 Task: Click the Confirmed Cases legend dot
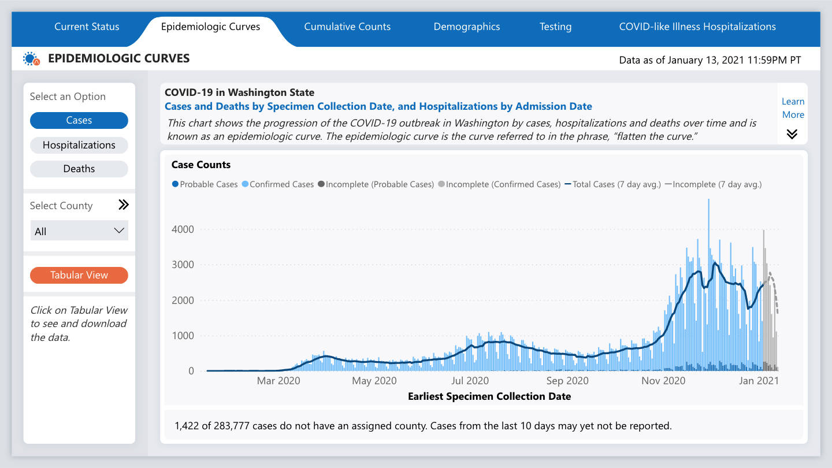pyautogui.click(x=245, y=184)
